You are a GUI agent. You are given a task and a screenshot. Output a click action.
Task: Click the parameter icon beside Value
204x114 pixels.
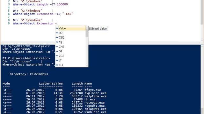point(57,28)
